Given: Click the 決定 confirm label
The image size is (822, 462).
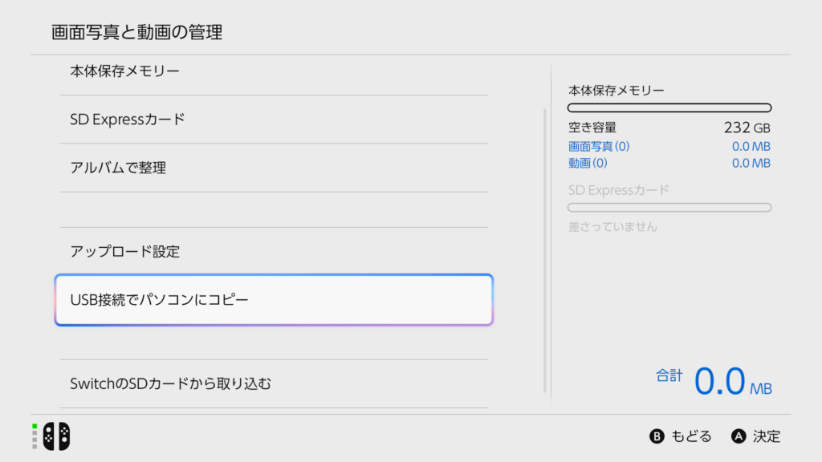Looking at the screenshot, I should pos(767,436).
